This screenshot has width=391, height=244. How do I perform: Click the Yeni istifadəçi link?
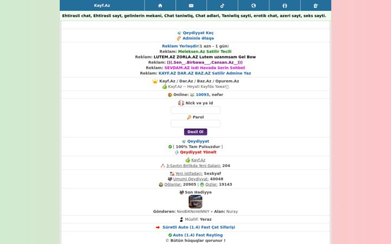(189, 174)
